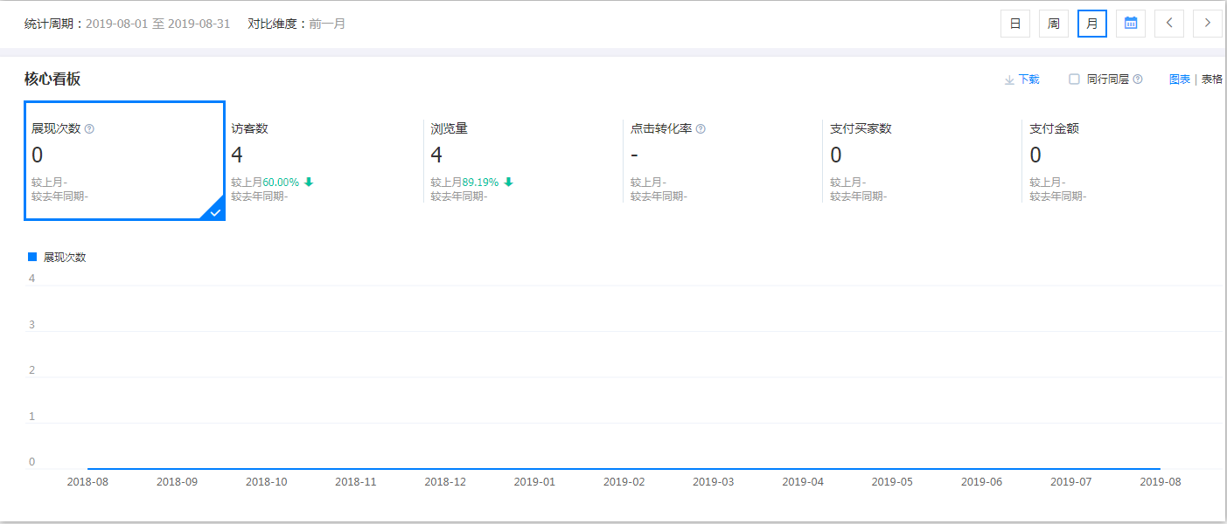1227x524 pixels.
Task: Switch to 图表 chart view
Action: click(1180, 79)
